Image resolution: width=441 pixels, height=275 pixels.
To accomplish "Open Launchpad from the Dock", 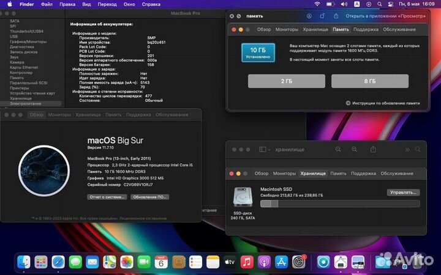I will coord(41,262).
